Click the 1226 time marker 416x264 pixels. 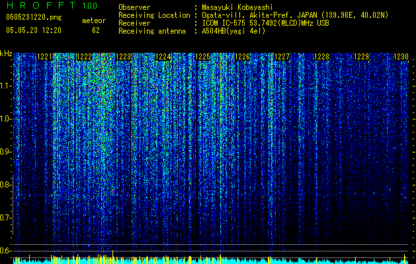point(243,57)
